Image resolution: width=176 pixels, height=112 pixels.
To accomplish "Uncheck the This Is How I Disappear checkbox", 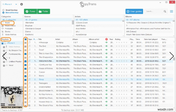I will (x=25, y=54).
